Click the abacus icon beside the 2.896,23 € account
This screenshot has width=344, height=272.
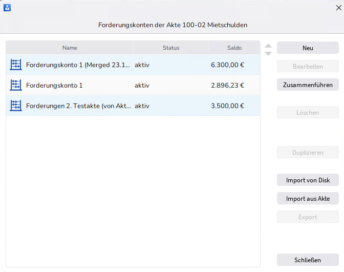(x=16, y=85)
